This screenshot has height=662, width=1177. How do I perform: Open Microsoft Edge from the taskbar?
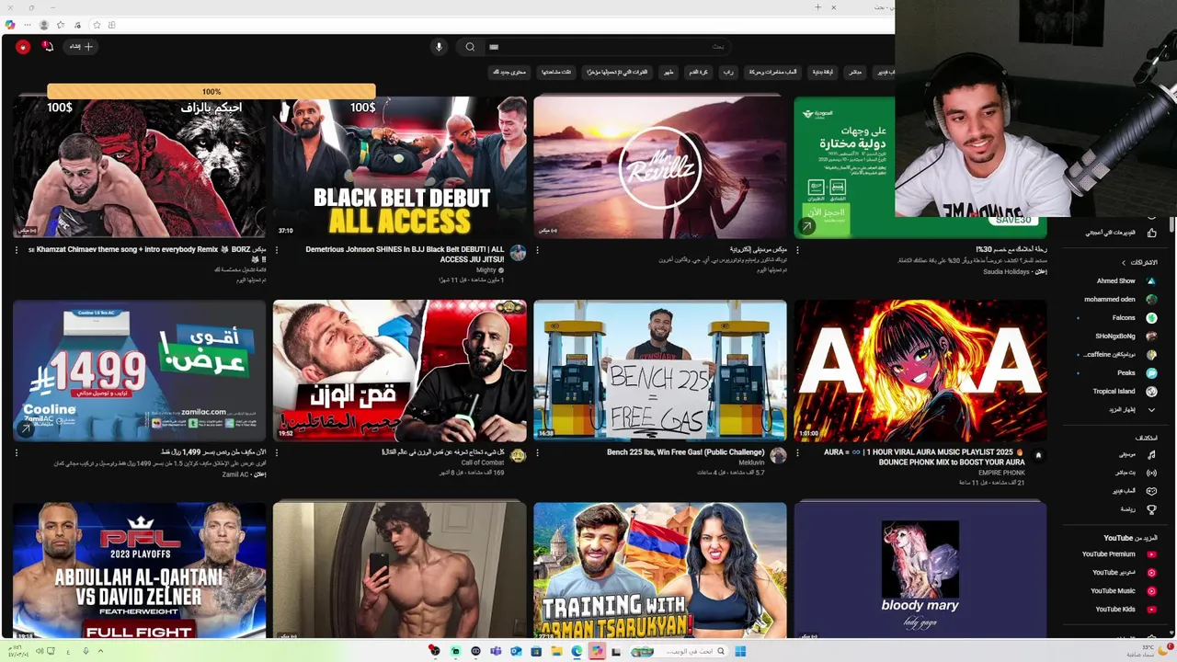[577, 651]
